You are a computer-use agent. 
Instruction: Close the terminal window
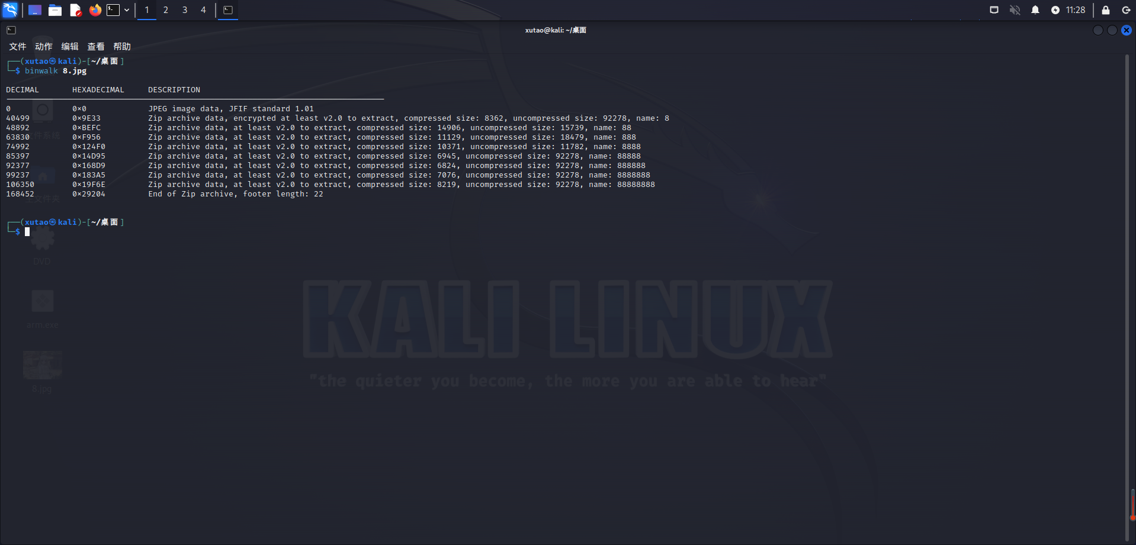click(1127, 30)
